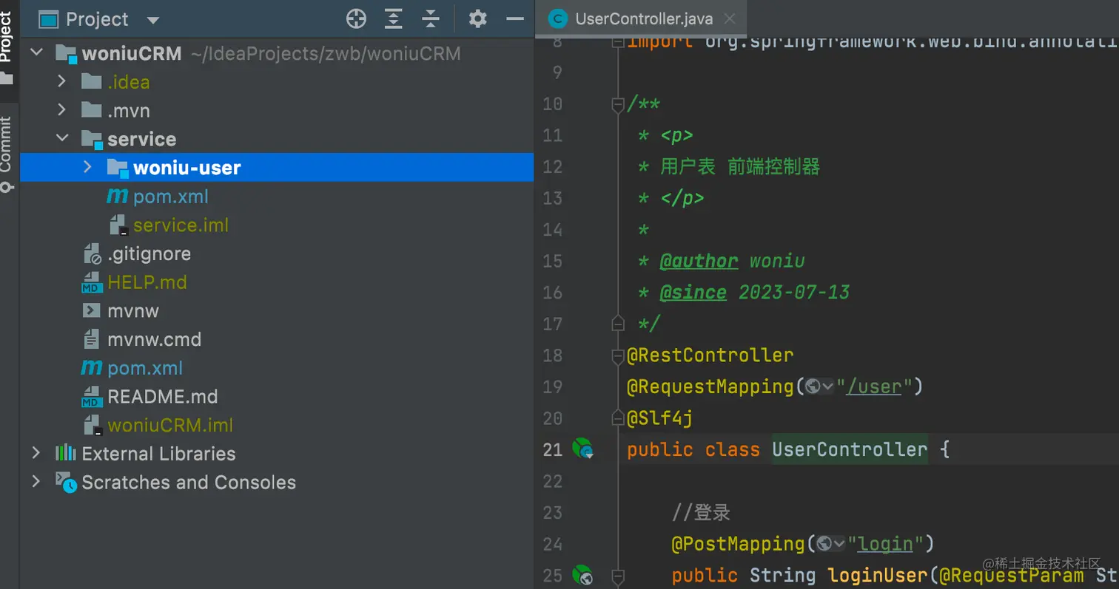Open the Project view dropdown arrow
Viewport: 1119px width, 589px height.
[x=152, y=20]
